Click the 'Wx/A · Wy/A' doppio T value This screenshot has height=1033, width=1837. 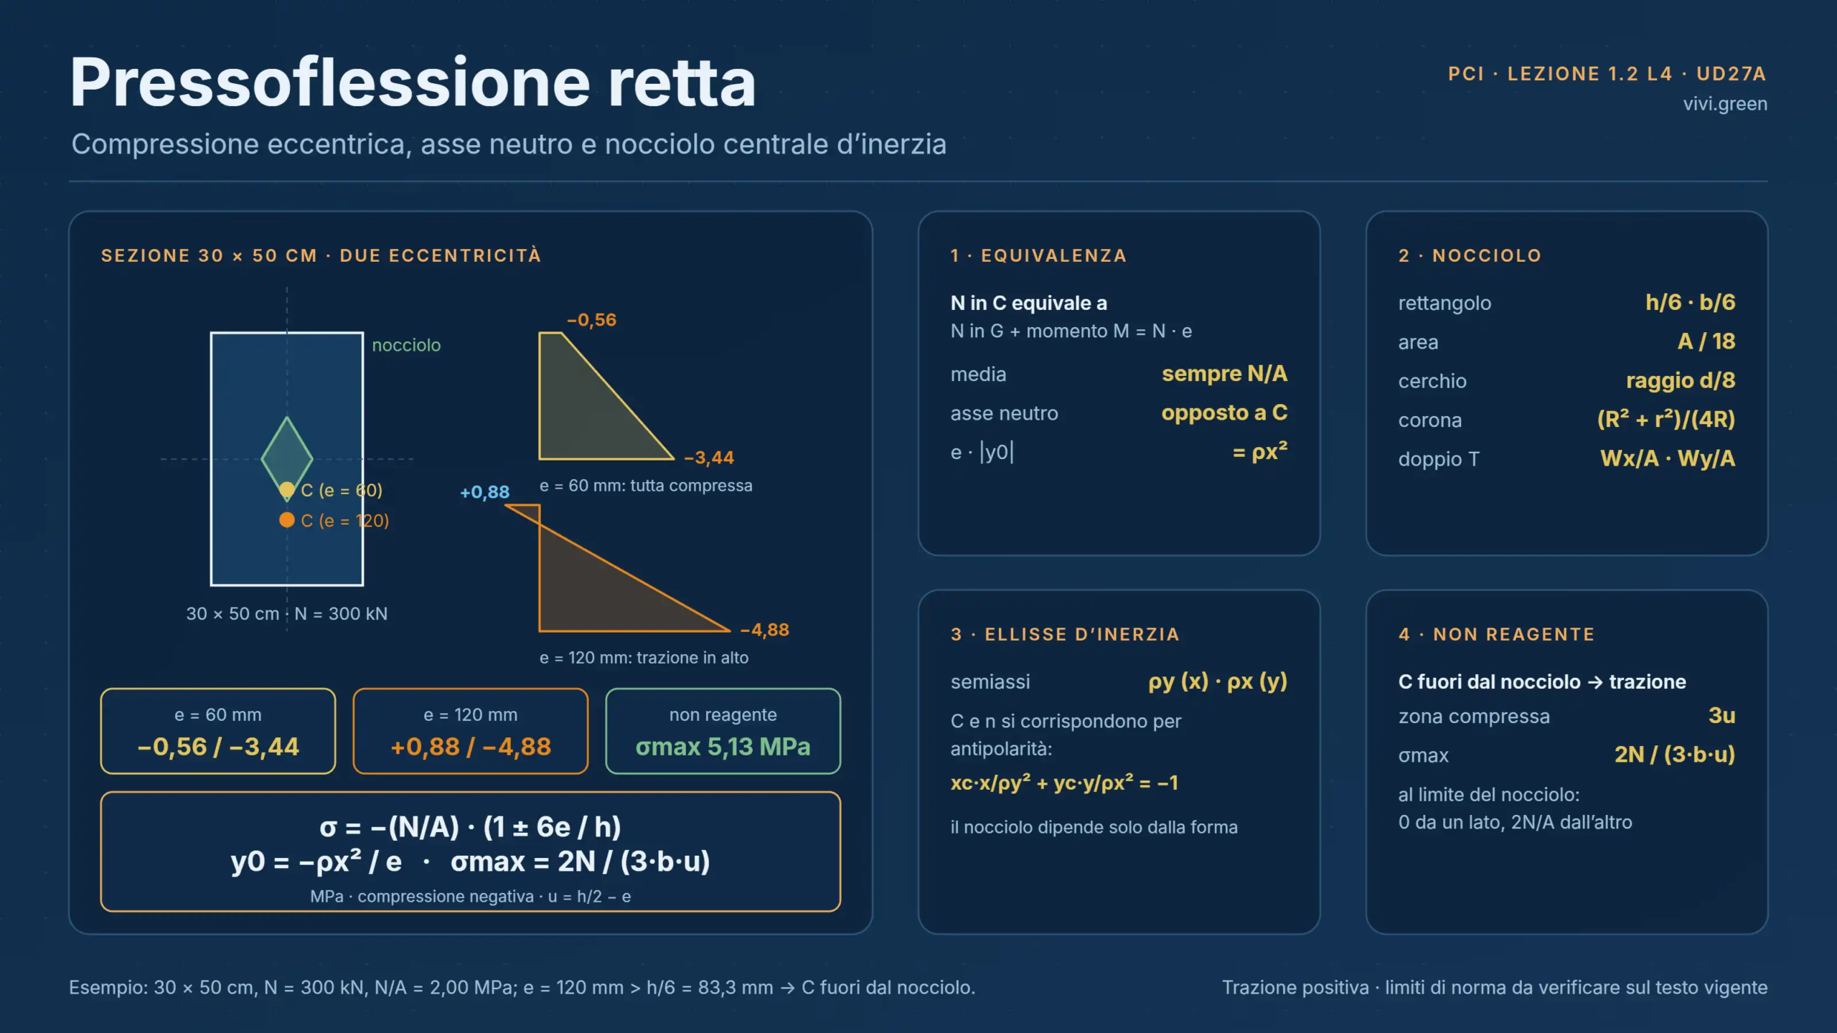(1668, 458)
